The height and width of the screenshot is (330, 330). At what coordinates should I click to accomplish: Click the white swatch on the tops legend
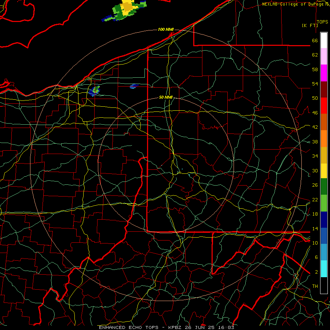pyautogui.click(x=324, y=40)
